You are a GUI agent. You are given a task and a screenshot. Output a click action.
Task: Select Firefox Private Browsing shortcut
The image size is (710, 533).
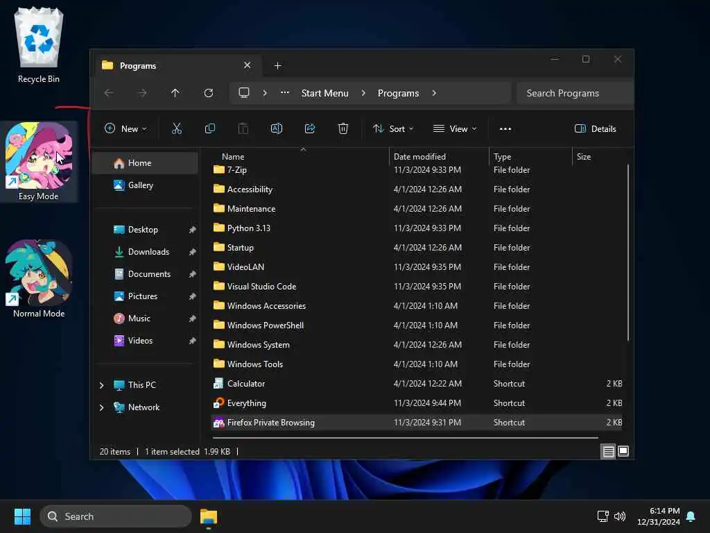[417, 423]
